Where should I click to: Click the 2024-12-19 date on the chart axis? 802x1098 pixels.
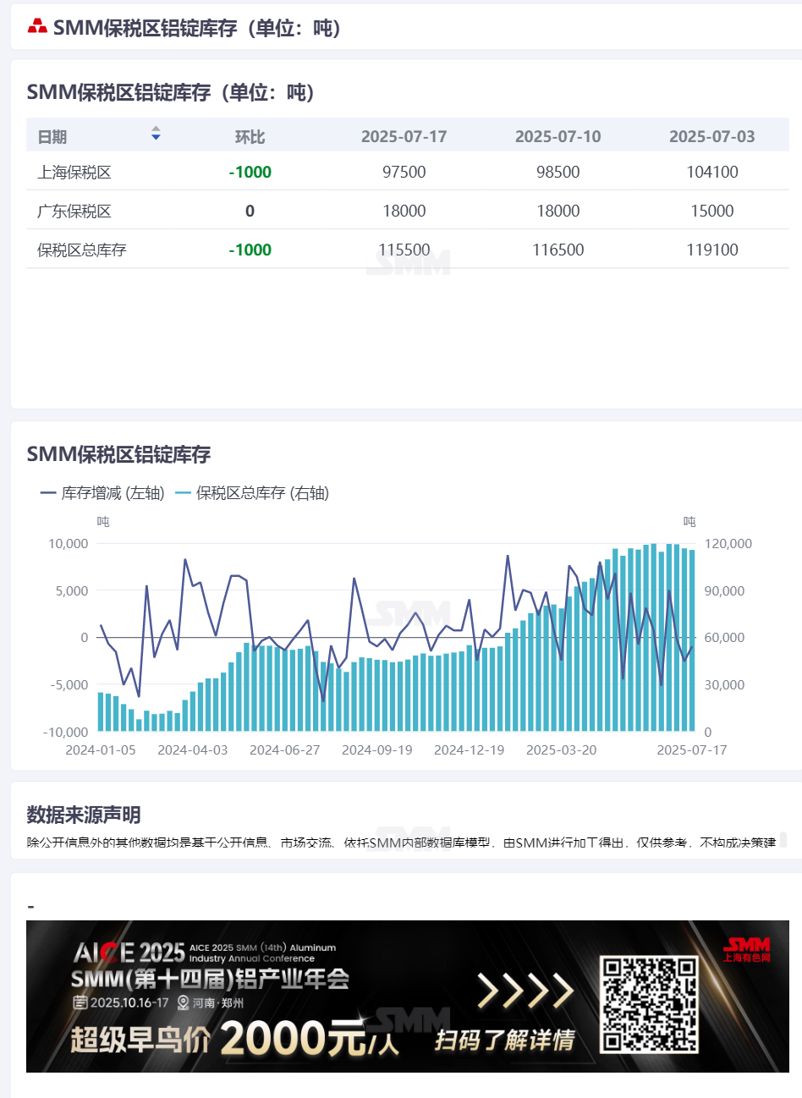coord(470,750)
